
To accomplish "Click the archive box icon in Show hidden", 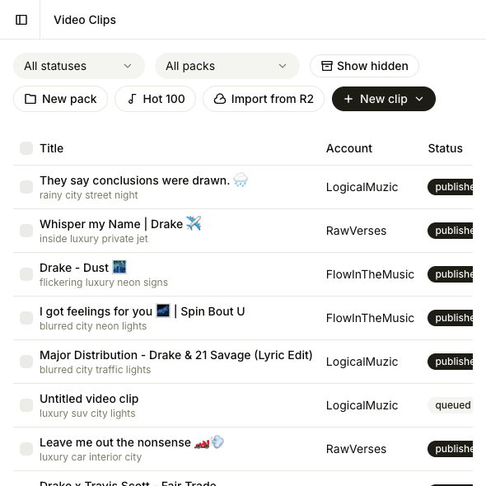I will 327,66.
